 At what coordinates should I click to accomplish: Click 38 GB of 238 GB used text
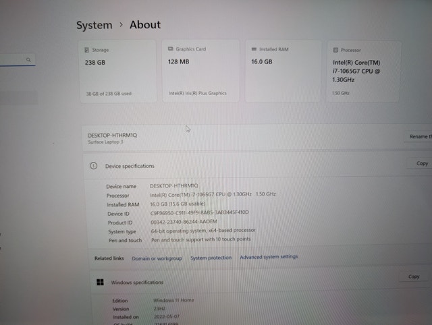109,94
